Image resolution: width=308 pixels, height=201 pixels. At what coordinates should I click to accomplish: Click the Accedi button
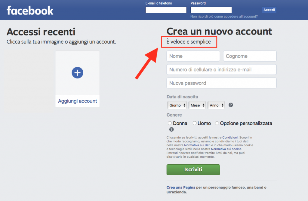[x=269, y=10]
